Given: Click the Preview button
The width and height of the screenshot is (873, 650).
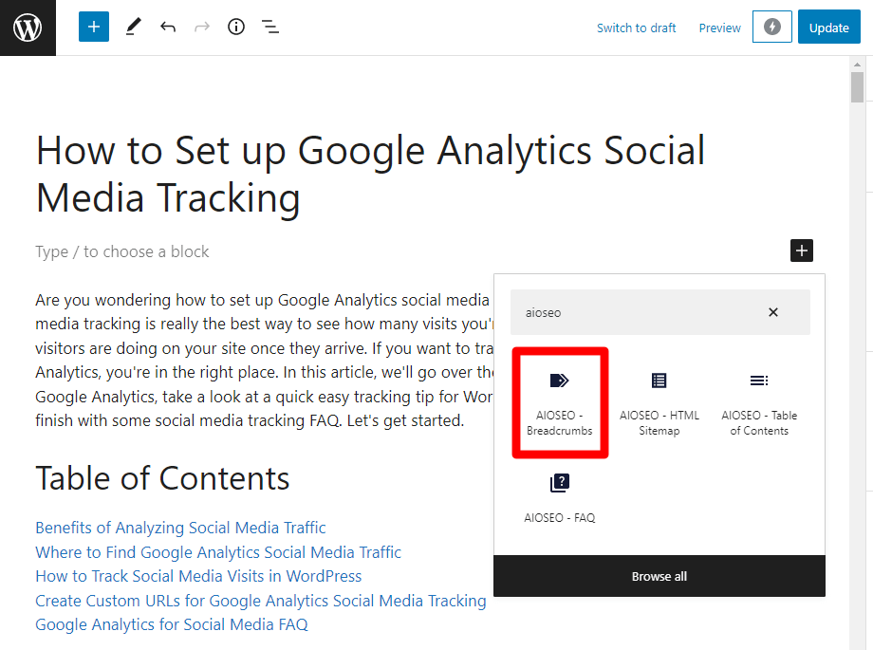Looking at the screenshot, I should click(x=719, y=28).
